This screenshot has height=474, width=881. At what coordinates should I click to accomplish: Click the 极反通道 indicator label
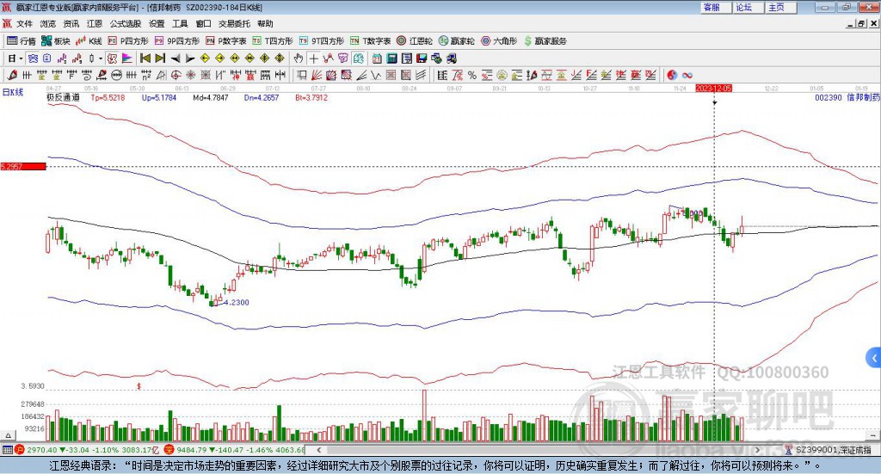point(63,97)
